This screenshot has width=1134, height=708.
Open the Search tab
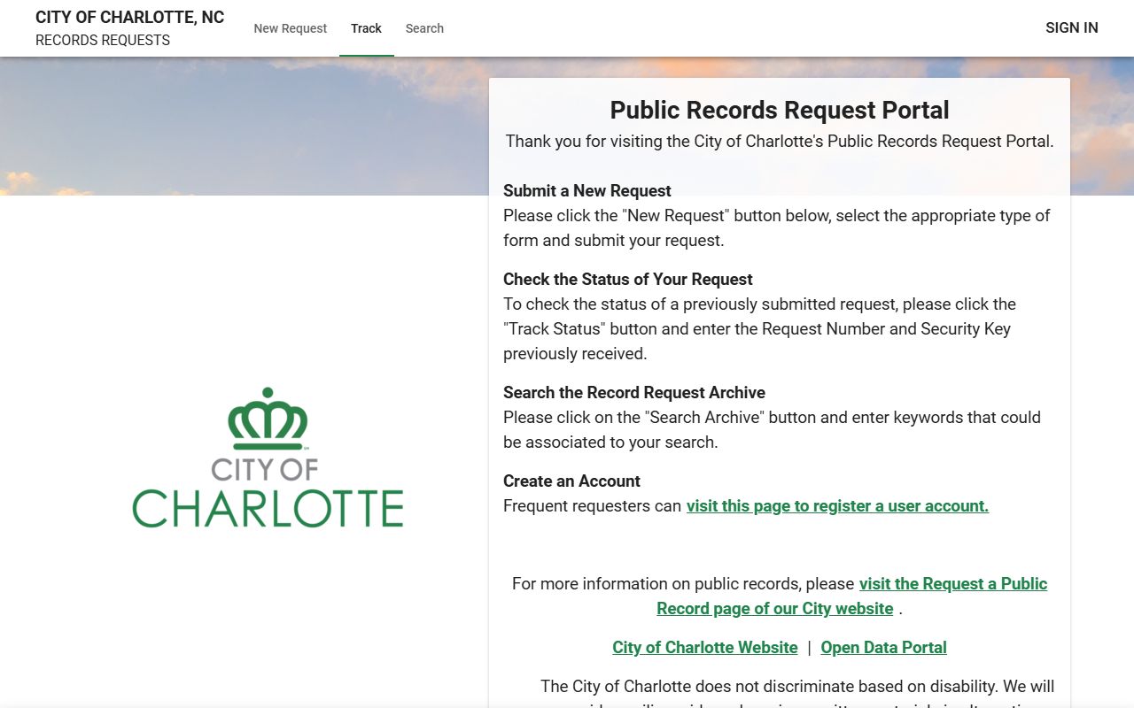[424, 28]
